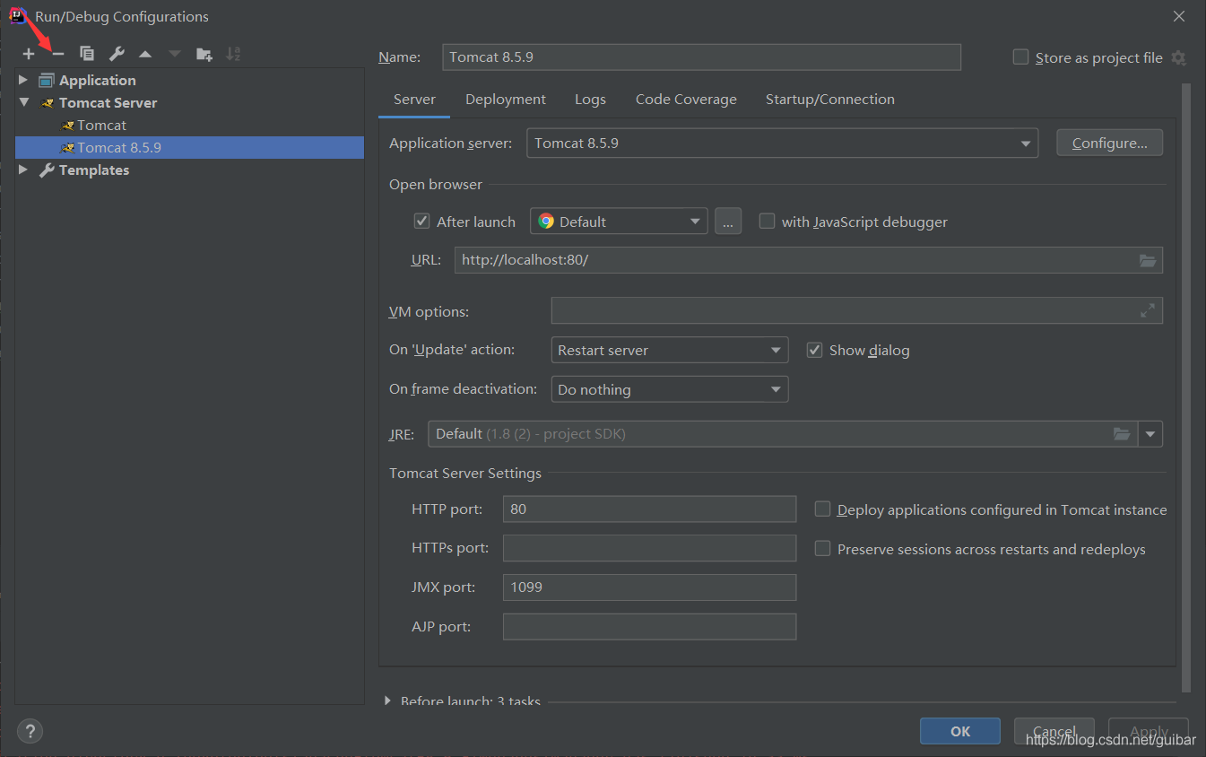Focus the Name input field
Image resolution: width=1206 pixels, height=757 pixels.
point(702,57)
